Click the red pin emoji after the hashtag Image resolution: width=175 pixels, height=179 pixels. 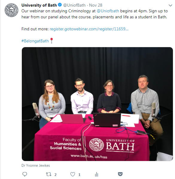(x=52, y=41)
